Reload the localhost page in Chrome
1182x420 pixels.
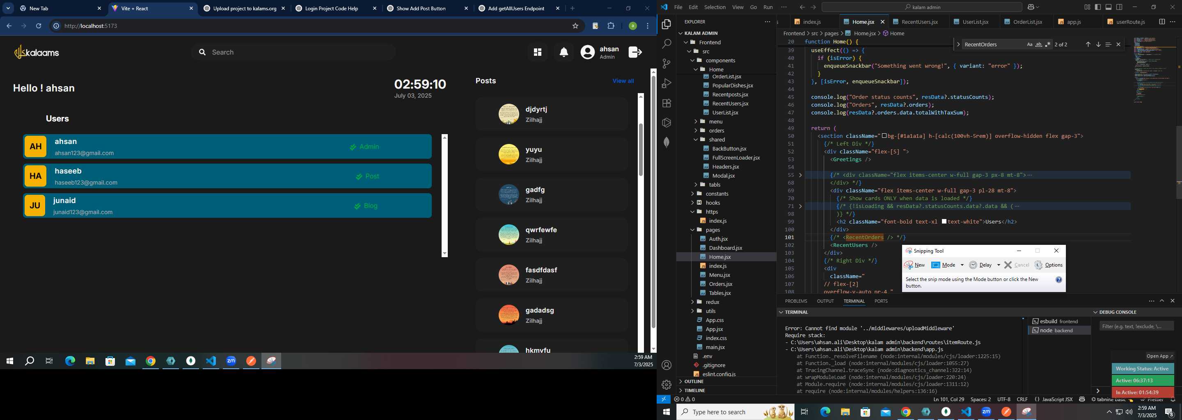click(39, 26)
